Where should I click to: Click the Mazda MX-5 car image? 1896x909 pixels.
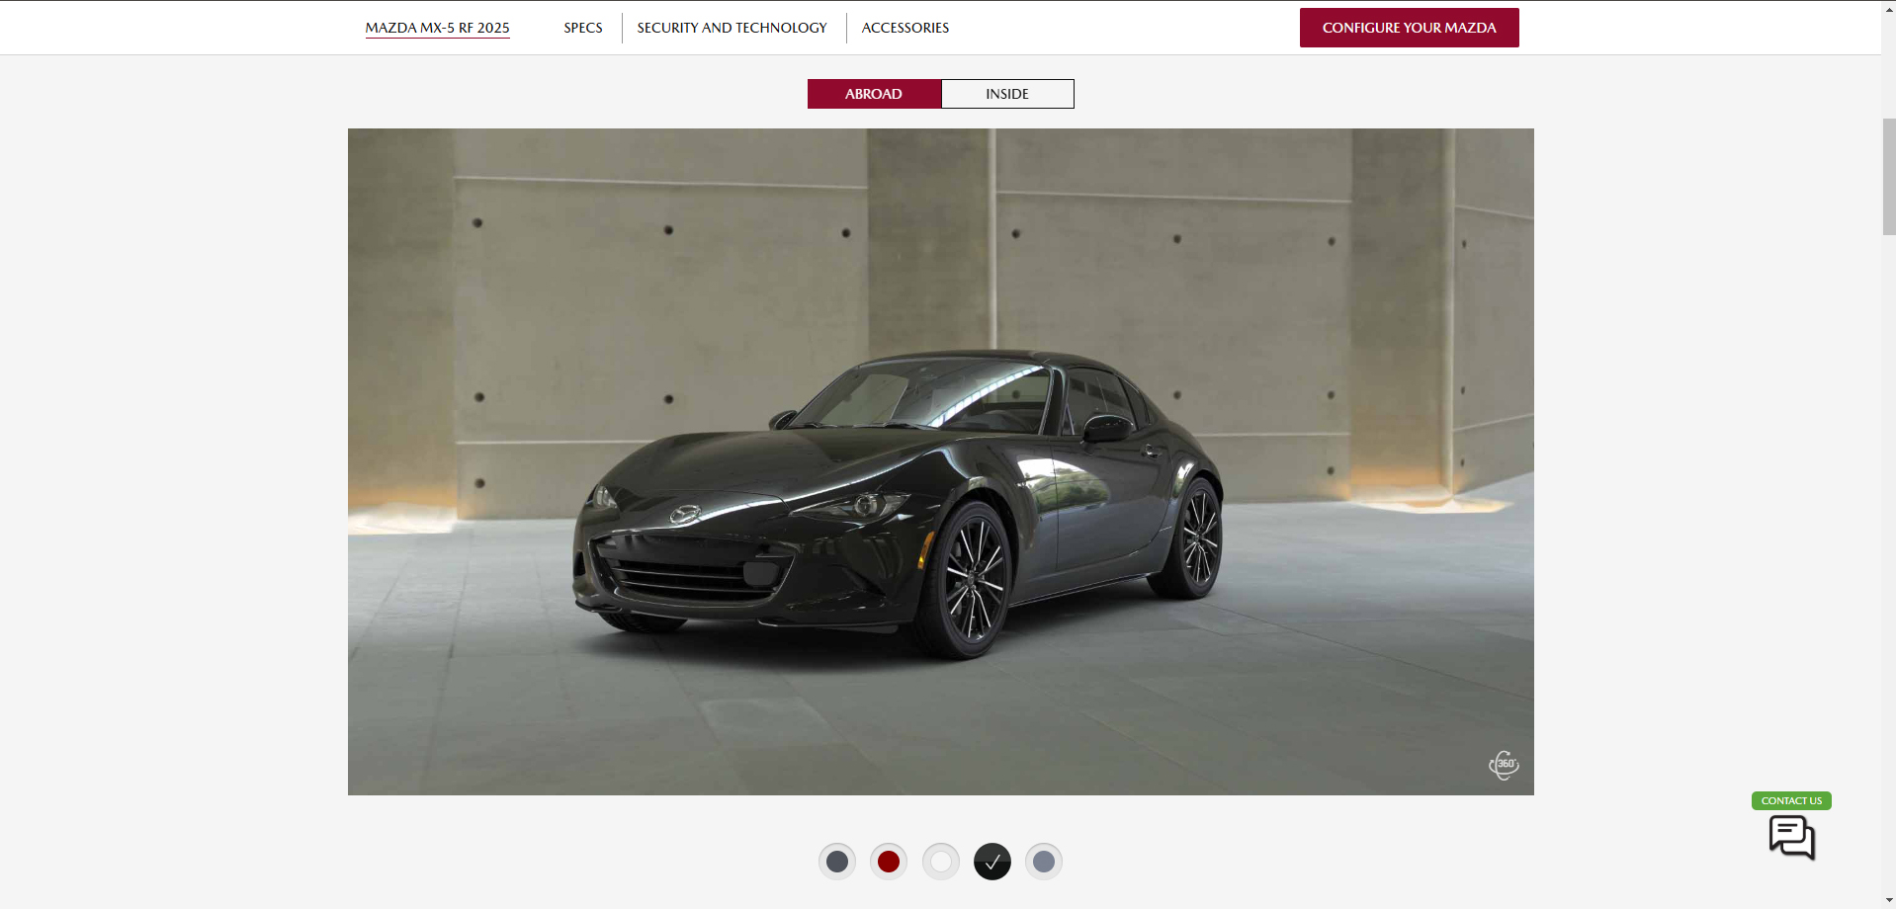click(941, 461)
